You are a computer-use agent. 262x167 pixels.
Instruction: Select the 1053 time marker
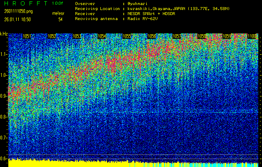(77, 36)
